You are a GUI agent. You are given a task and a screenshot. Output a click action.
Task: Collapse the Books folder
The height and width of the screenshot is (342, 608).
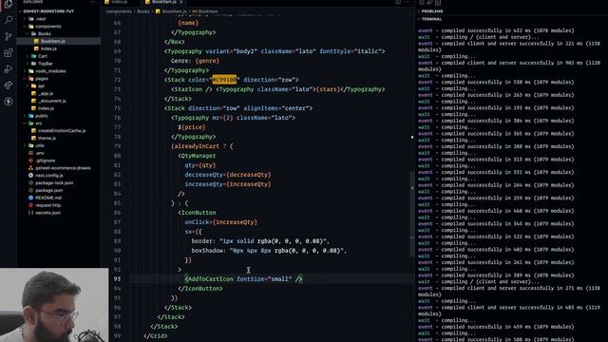[x=45, y=34]
